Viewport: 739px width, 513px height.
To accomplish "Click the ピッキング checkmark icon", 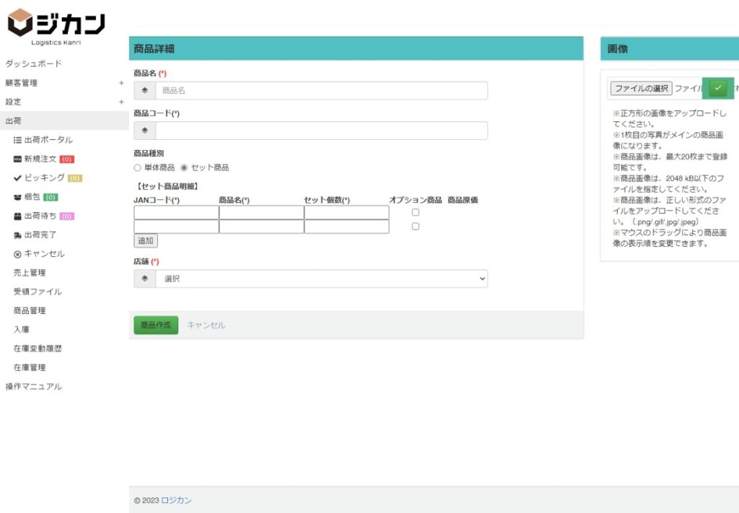I will click(x=17, y=177).
